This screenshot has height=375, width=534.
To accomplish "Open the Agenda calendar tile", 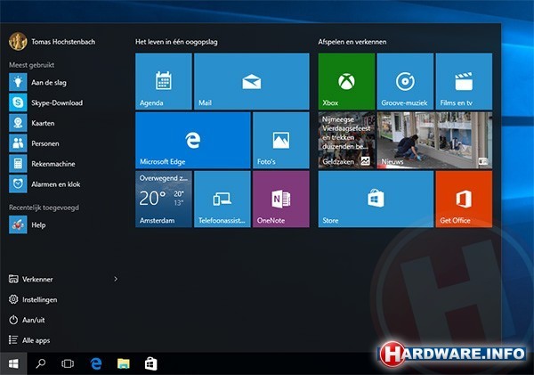I will [x=163, y=81].
